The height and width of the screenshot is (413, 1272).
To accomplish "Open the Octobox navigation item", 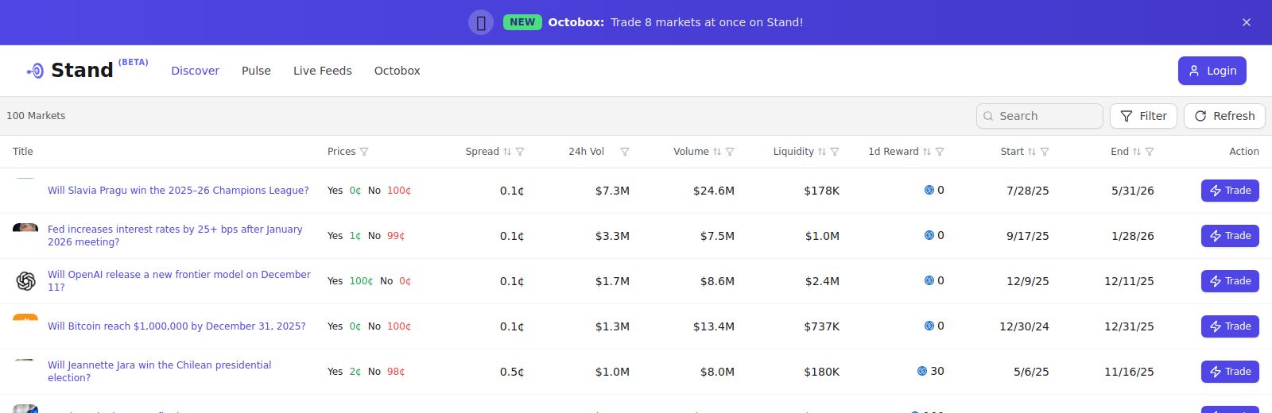I will coord(397,71).
